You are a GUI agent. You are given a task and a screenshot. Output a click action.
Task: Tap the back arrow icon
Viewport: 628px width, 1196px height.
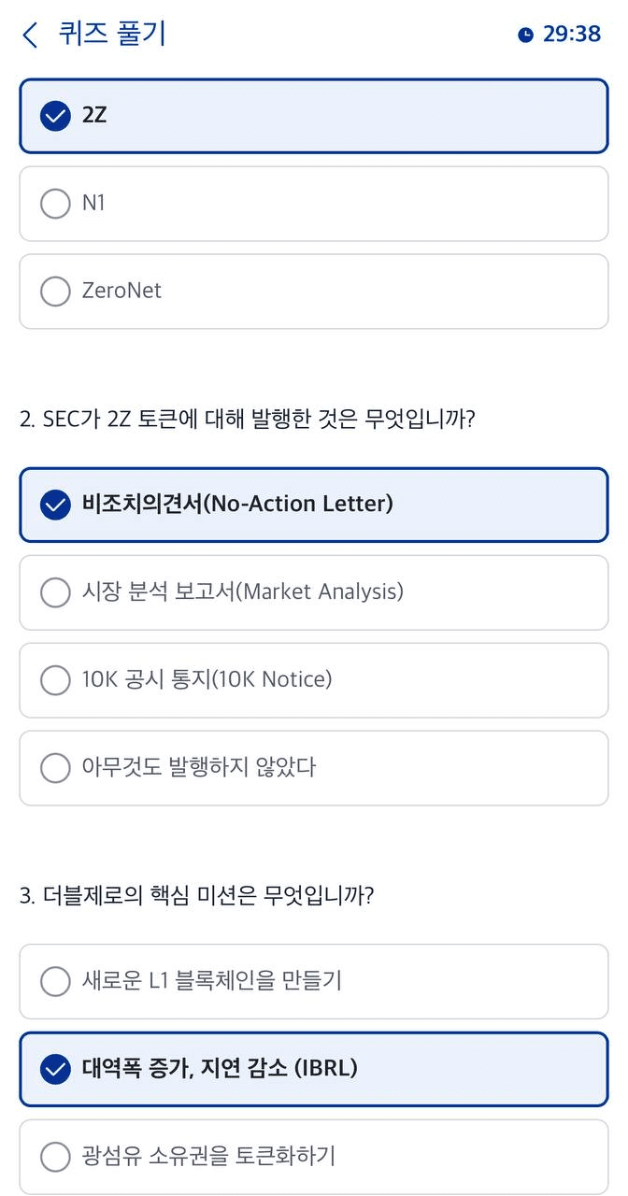pyautogui.click(x=31, y=36)
